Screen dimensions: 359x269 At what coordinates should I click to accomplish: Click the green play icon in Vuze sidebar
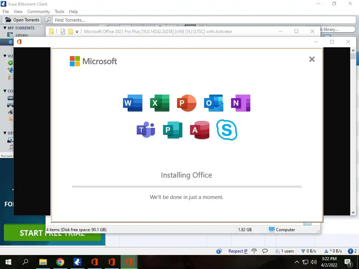click(x=10, y=63)
